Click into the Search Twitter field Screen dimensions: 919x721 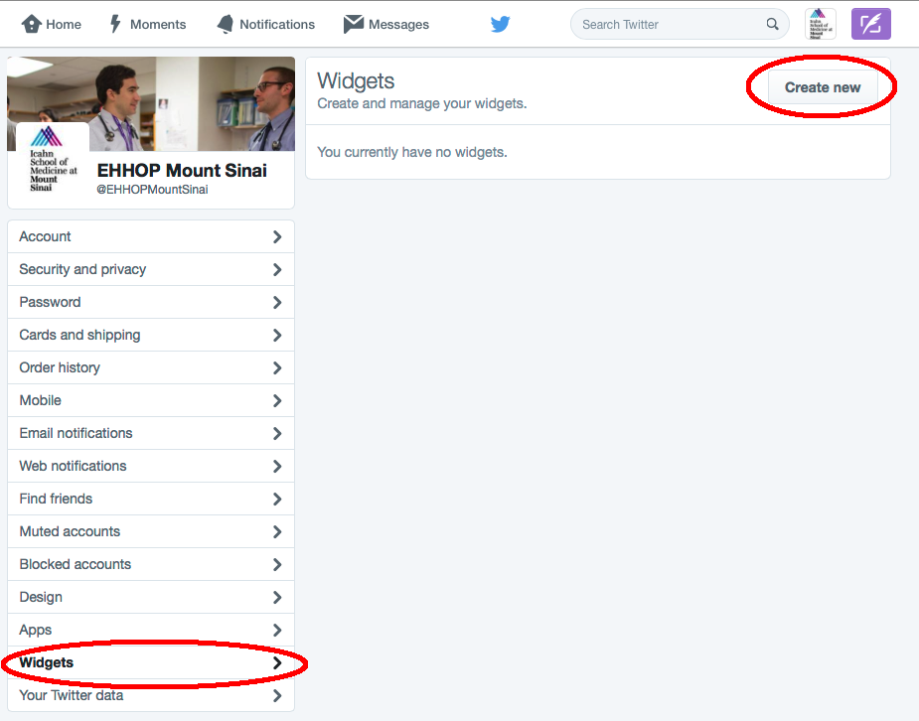[x=666, y=24]
